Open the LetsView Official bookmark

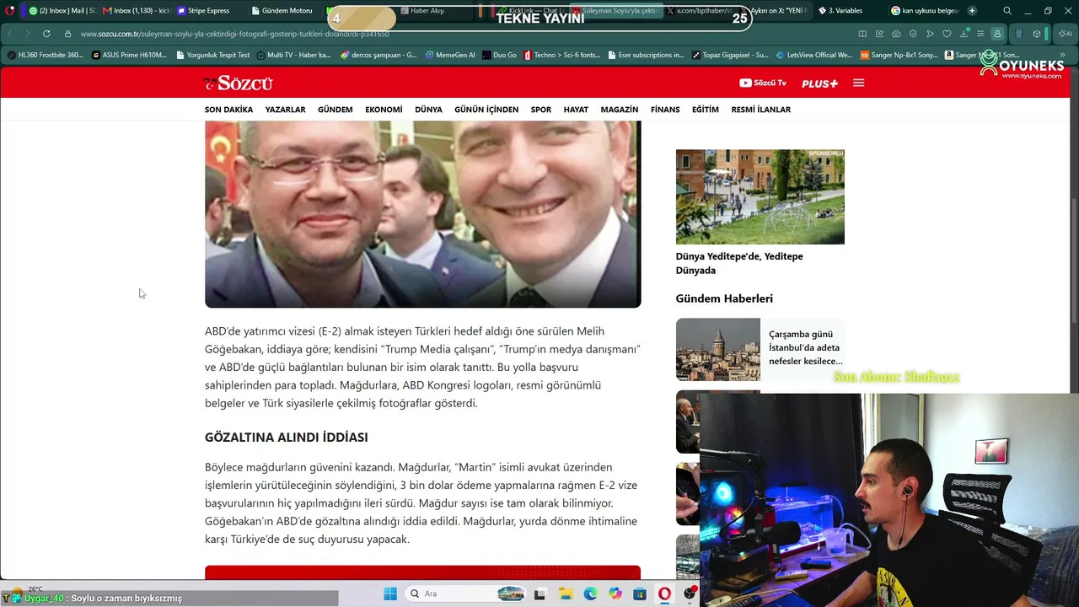click(x=813, y=55)
